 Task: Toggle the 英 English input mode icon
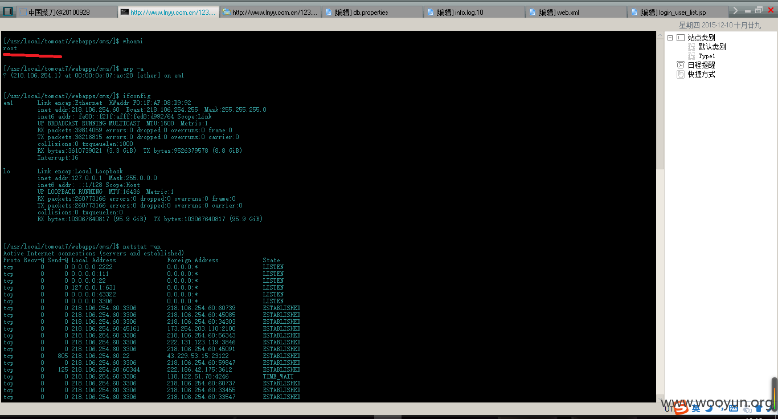tap(696, 407)
